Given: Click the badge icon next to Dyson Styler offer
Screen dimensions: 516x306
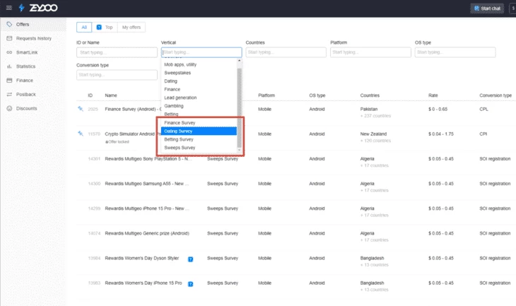Looking at the screenshot, I should [190, 259].
